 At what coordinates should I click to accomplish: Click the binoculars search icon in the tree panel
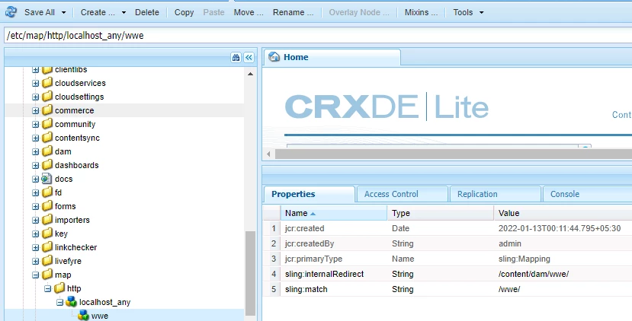coord(236,58)
